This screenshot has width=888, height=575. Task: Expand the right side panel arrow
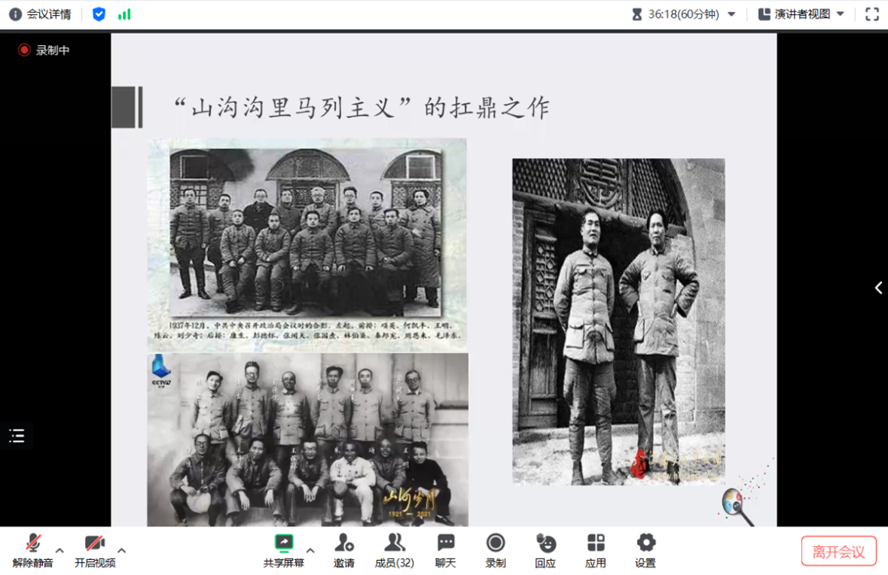pos(878,288)
